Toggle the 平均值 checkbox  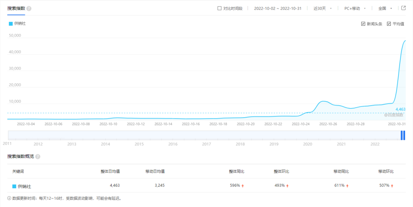point(389,24)
